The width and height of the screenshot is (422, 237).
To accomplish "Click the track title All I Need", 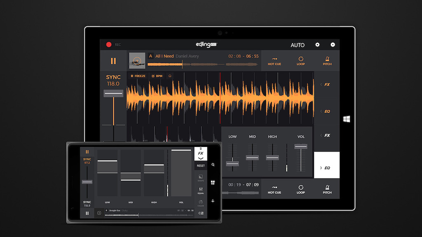I will click(164, 56).
